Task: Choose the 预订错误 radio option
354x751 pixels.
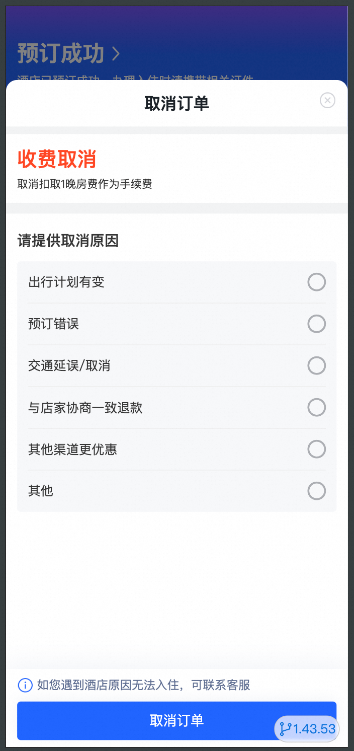Action: coord(316,324)
